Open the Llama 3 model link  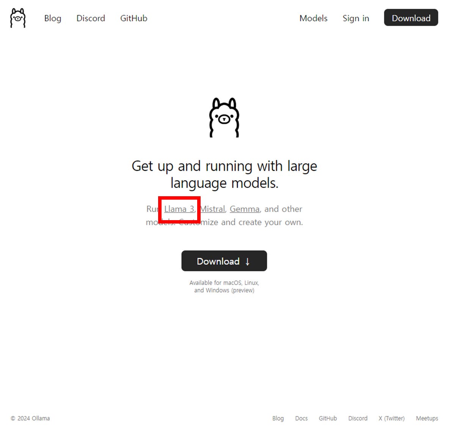click(x=179, y=209)
